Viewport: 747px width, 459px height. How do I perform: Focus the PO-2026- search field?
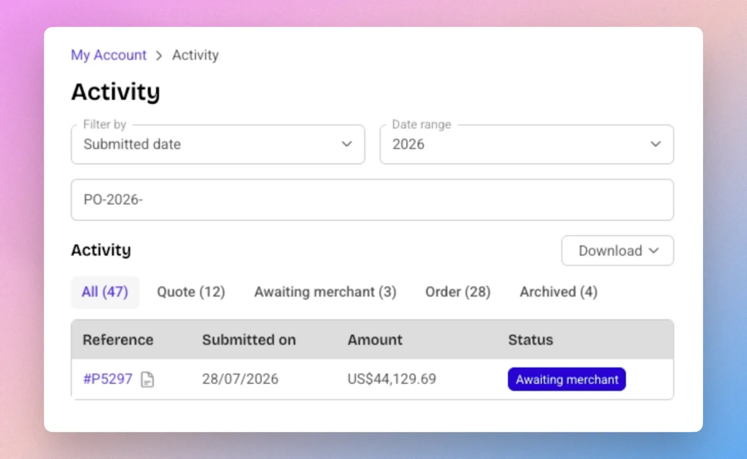tap(372, 199)
